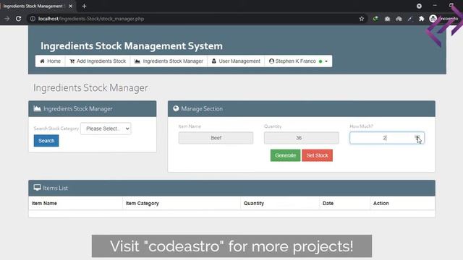The image size is (463, 260).
Task: Click the browser downloads circle icon
Action: tap(419, 6)
